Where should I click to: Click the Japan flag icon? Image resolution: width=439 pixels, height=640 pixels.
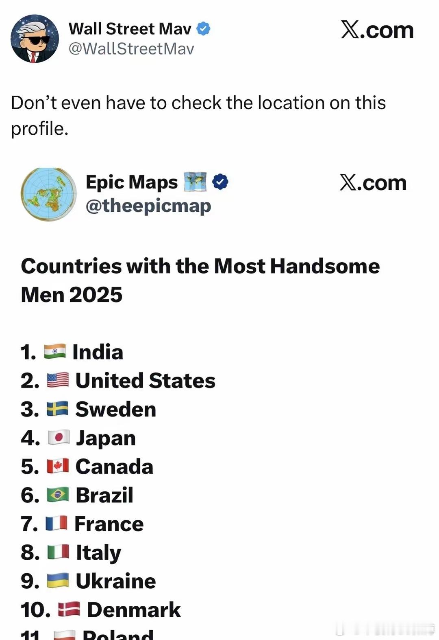[59, 438]
